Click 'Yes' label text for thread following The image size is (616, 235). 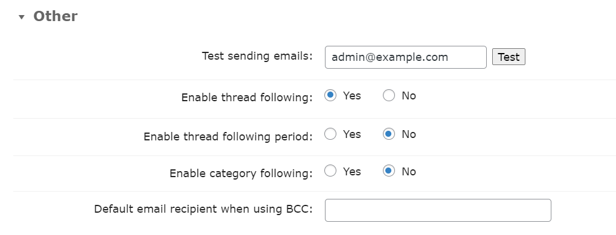pyautogui.click(x=351, y=96)
